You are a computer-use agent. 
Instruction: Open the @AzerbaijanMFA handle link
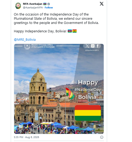pyautogui.click(x=33, y=8)
